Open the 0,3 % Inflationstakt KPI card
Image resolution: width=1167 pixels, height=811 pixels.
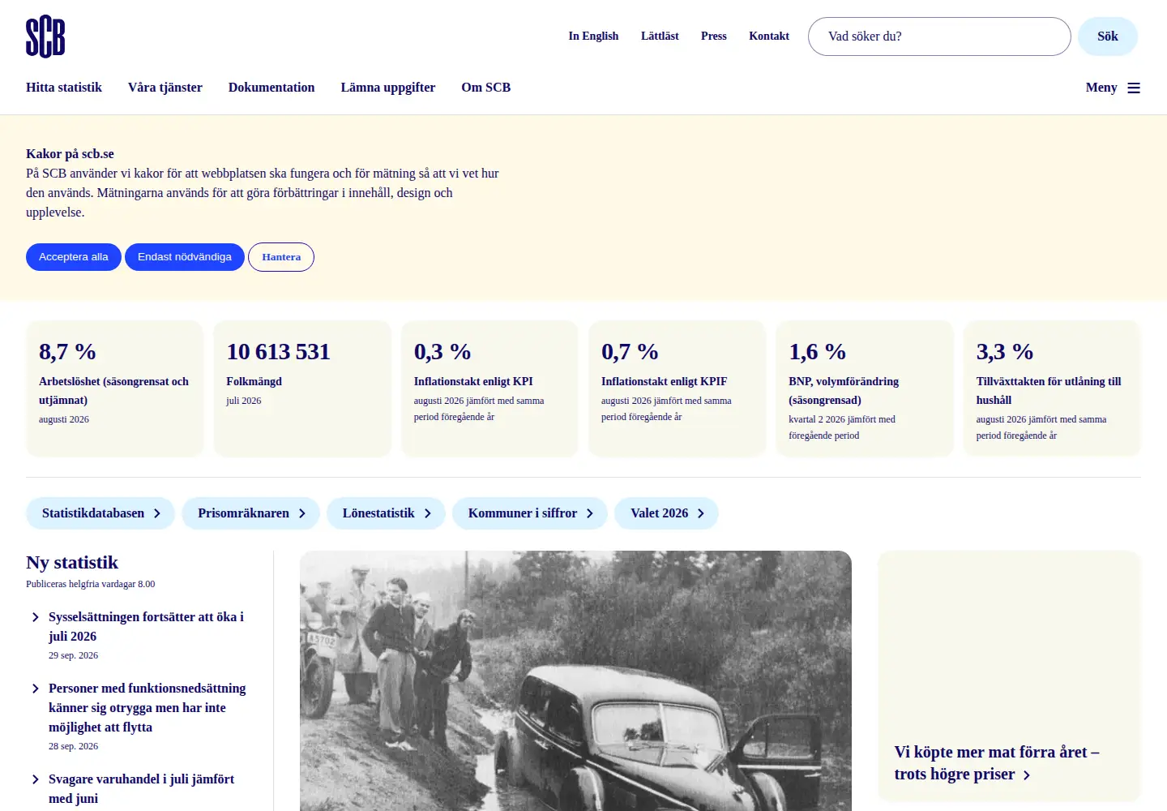point(489,388)
